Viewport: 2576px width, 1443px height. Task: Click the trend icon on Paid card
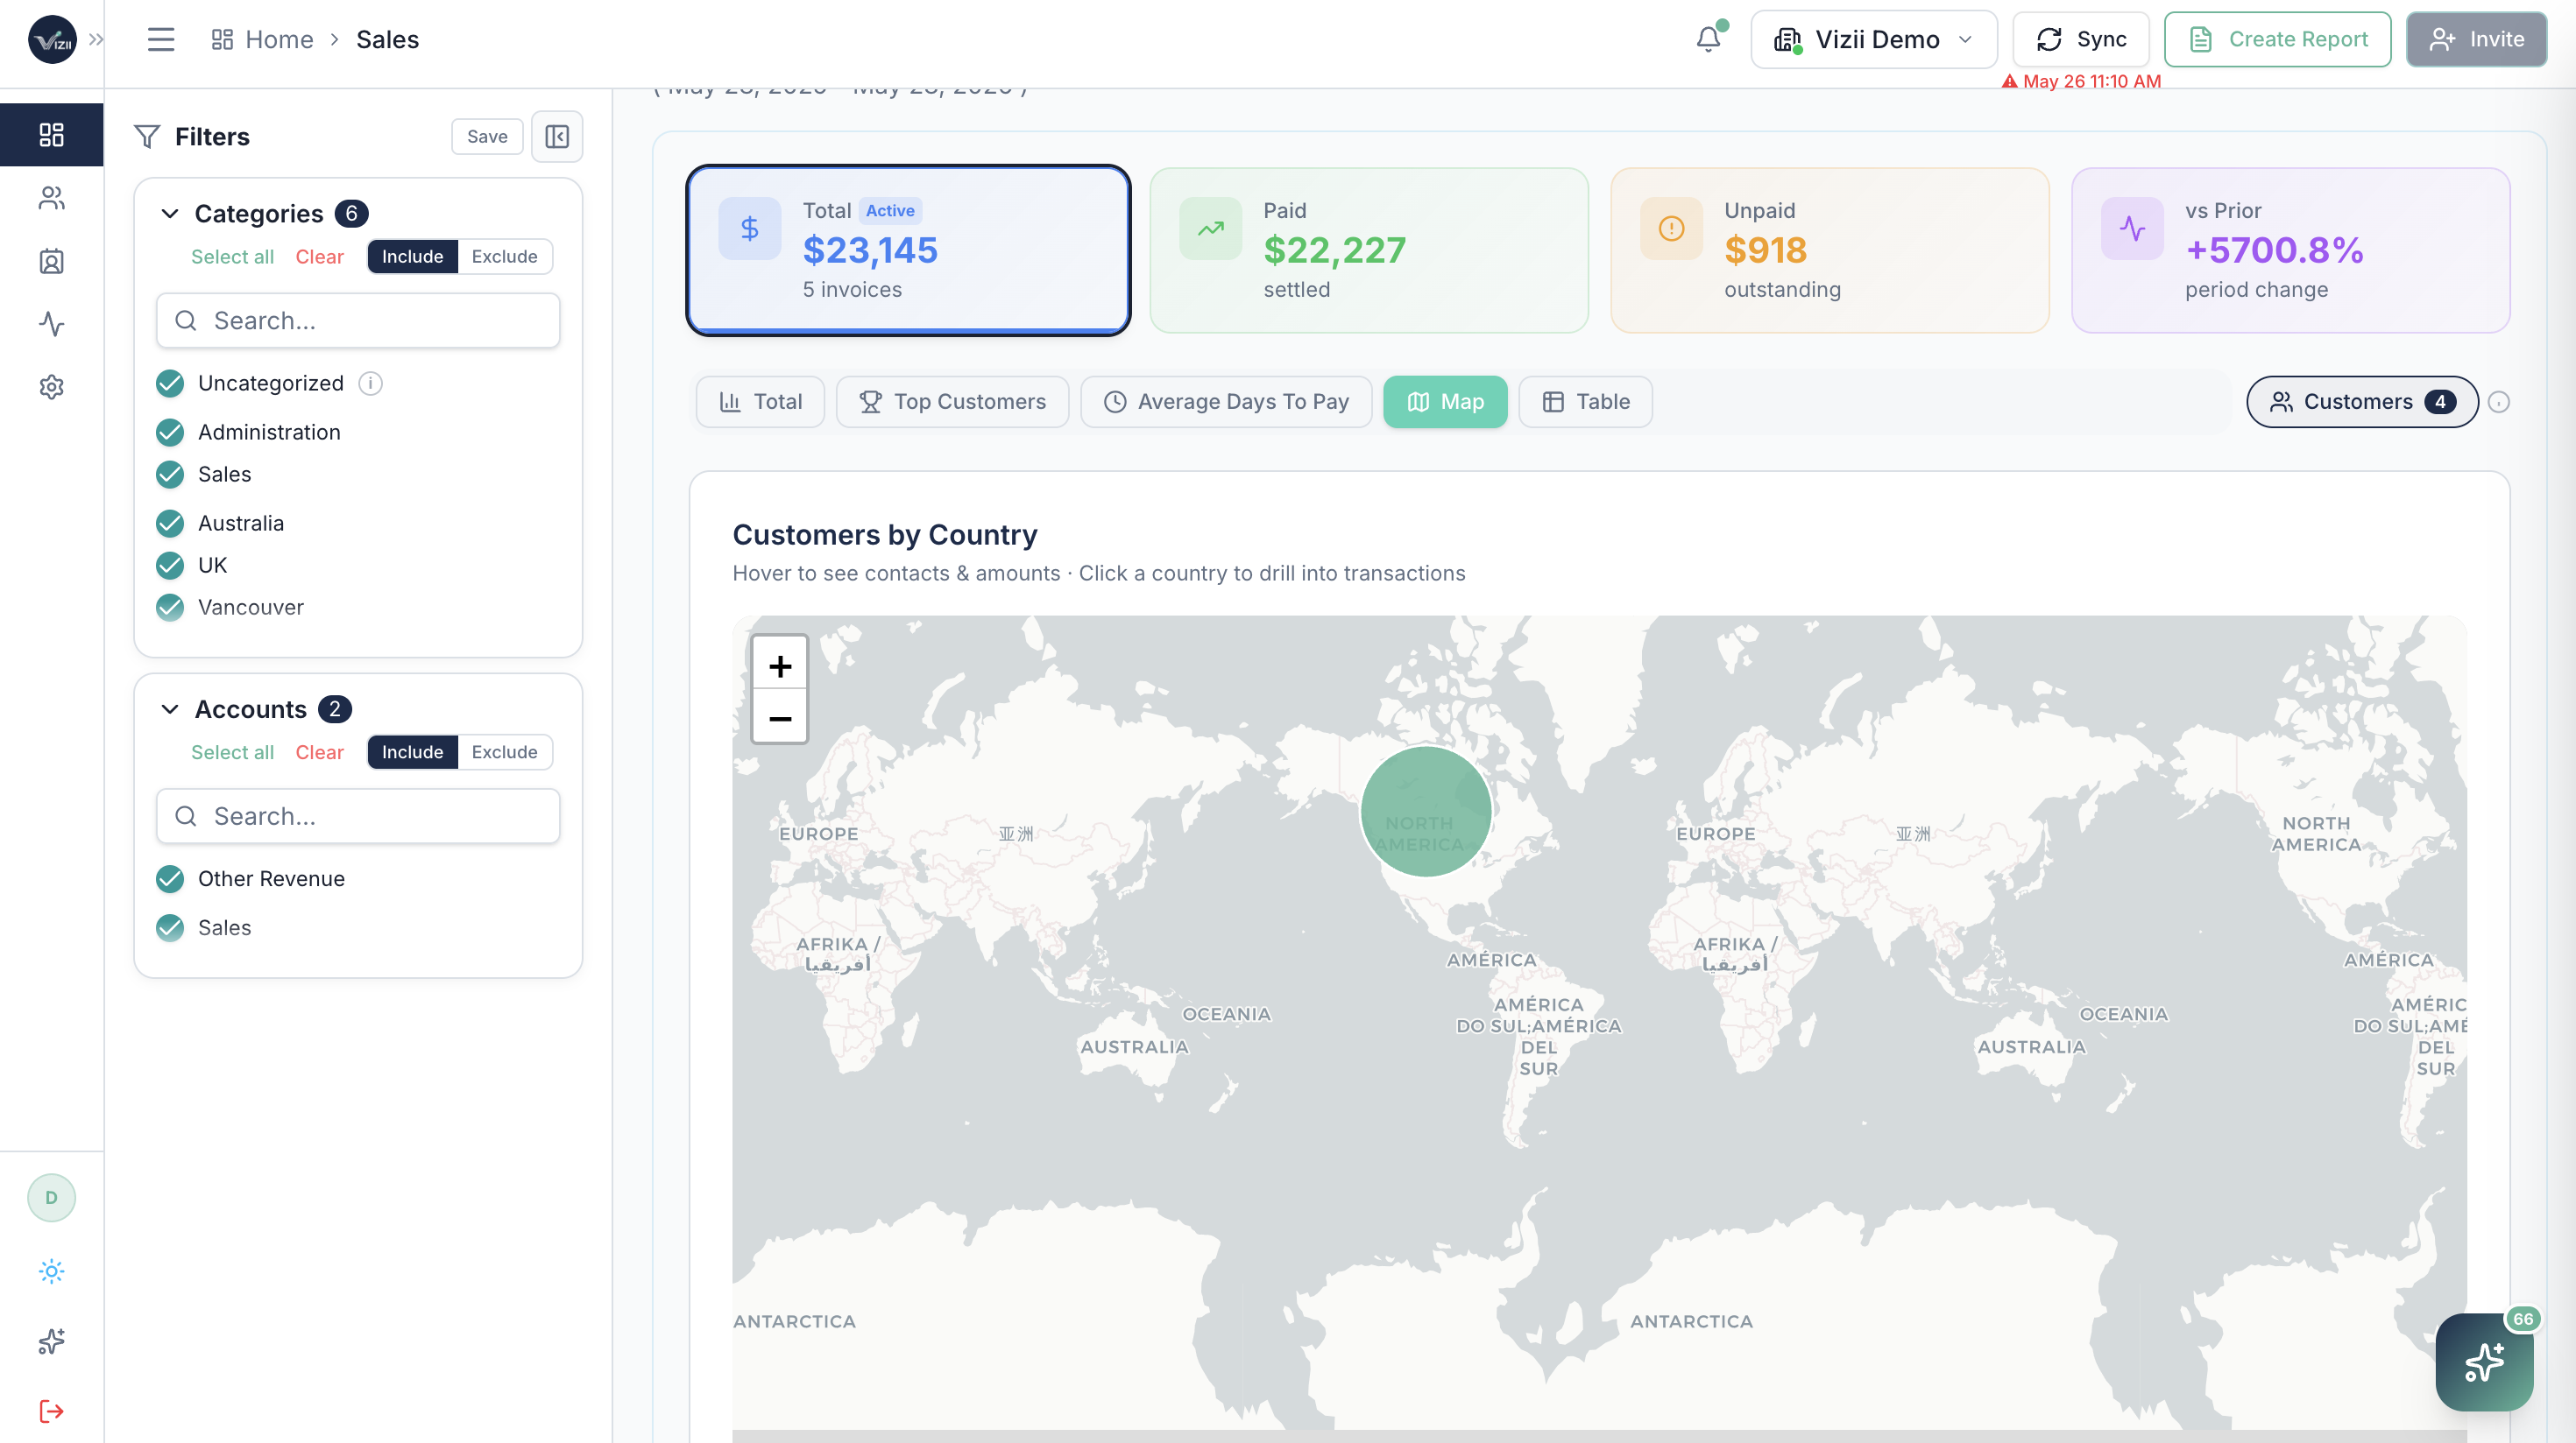1210,229
